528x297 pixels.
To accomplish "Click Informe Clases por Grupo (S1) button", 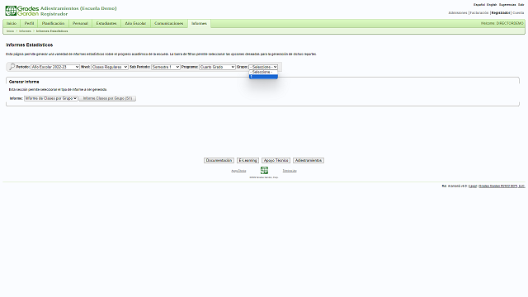I will pyautogui.click(x=107, y=98).
